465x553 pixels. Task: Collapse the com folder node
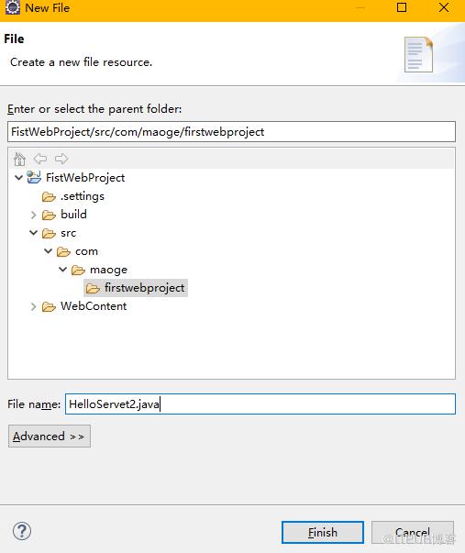pos(49,251)
